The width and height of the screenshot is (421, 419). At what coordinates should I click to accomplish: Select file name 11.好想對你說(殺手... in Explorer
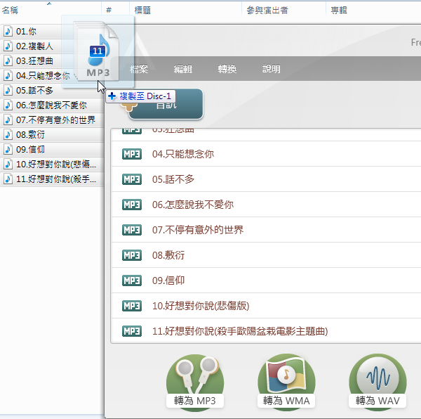click(x=56, y=179)
